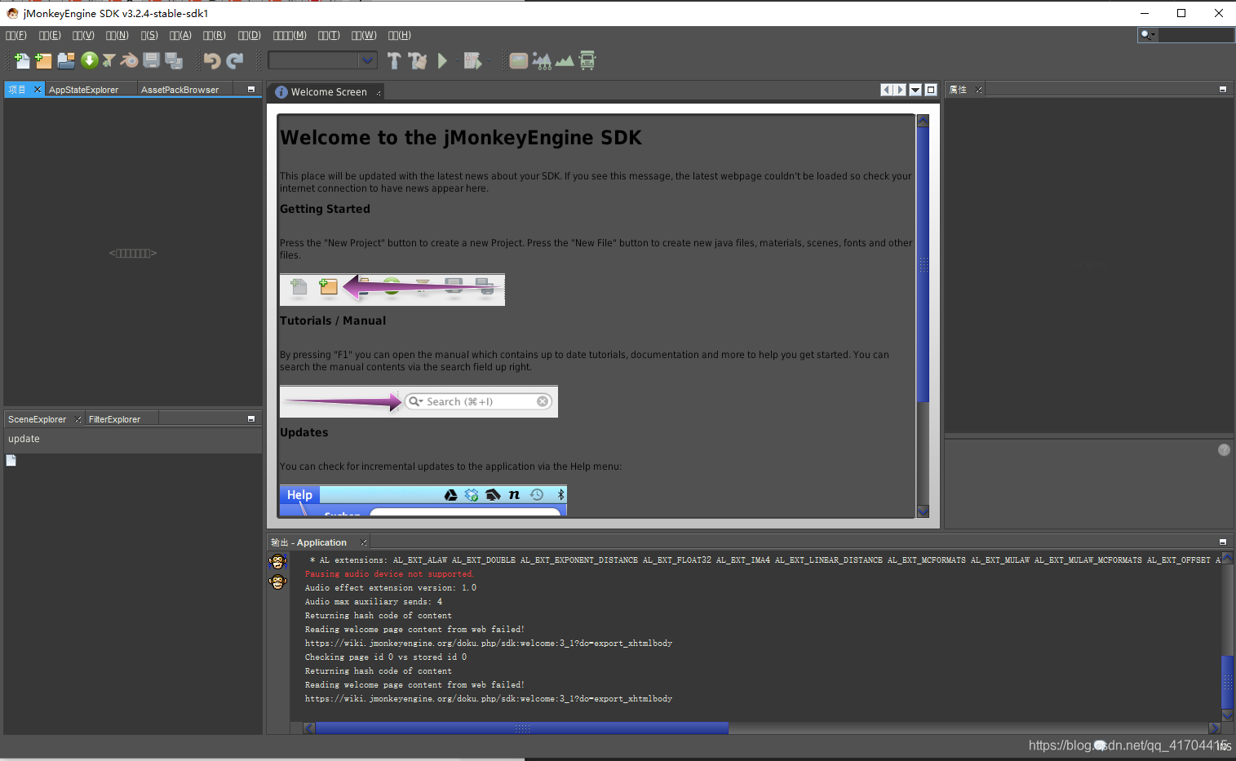Image resolution: width=1236 pixels, height=761 pixels.
Task: Click the magnifier icon in top-right search box
Action: pos(1147,35)
